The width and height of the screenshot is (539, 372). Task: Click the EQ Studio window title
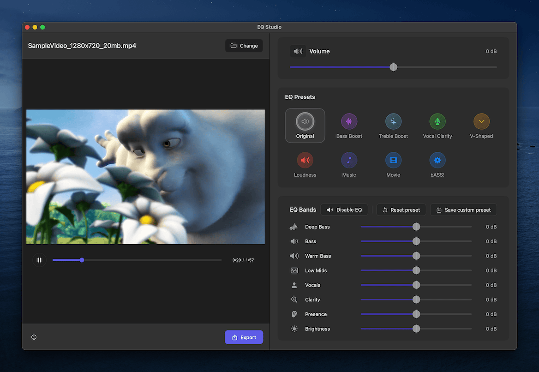coord(269,27)
